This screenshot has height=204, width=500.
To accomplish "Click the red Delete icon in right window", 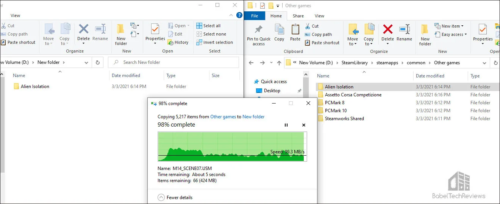I will pyautogui.click(x=387, y=29).
